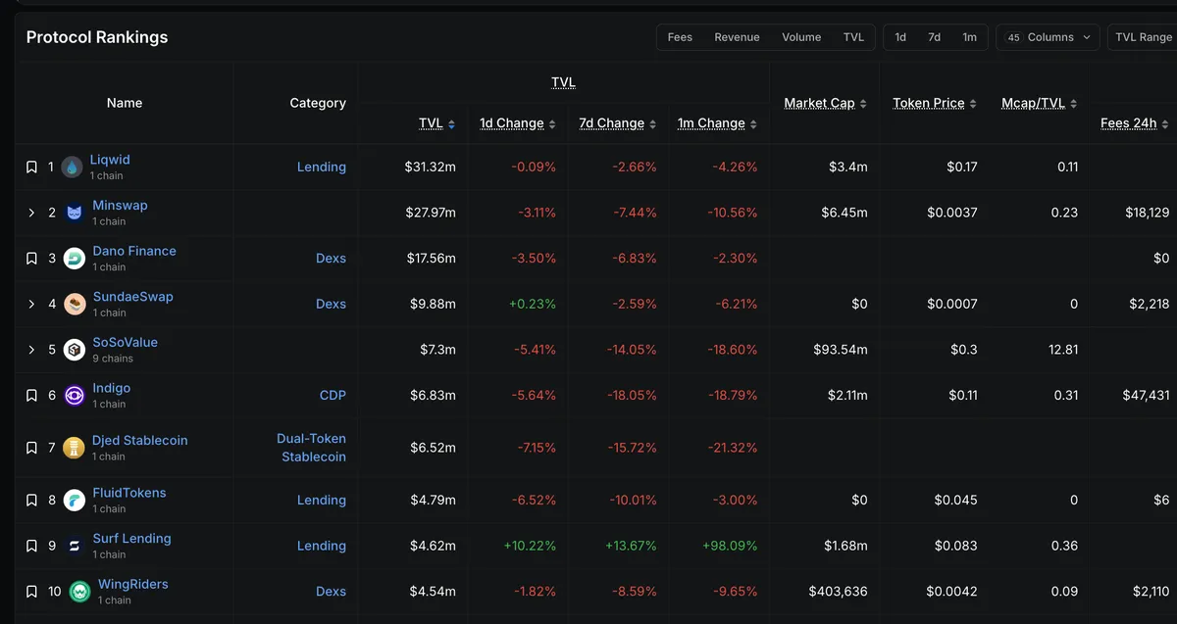This screenshot has height=624, width=1177.
Task: Click the Liqwid water drop logo
Action: (72, 168)
